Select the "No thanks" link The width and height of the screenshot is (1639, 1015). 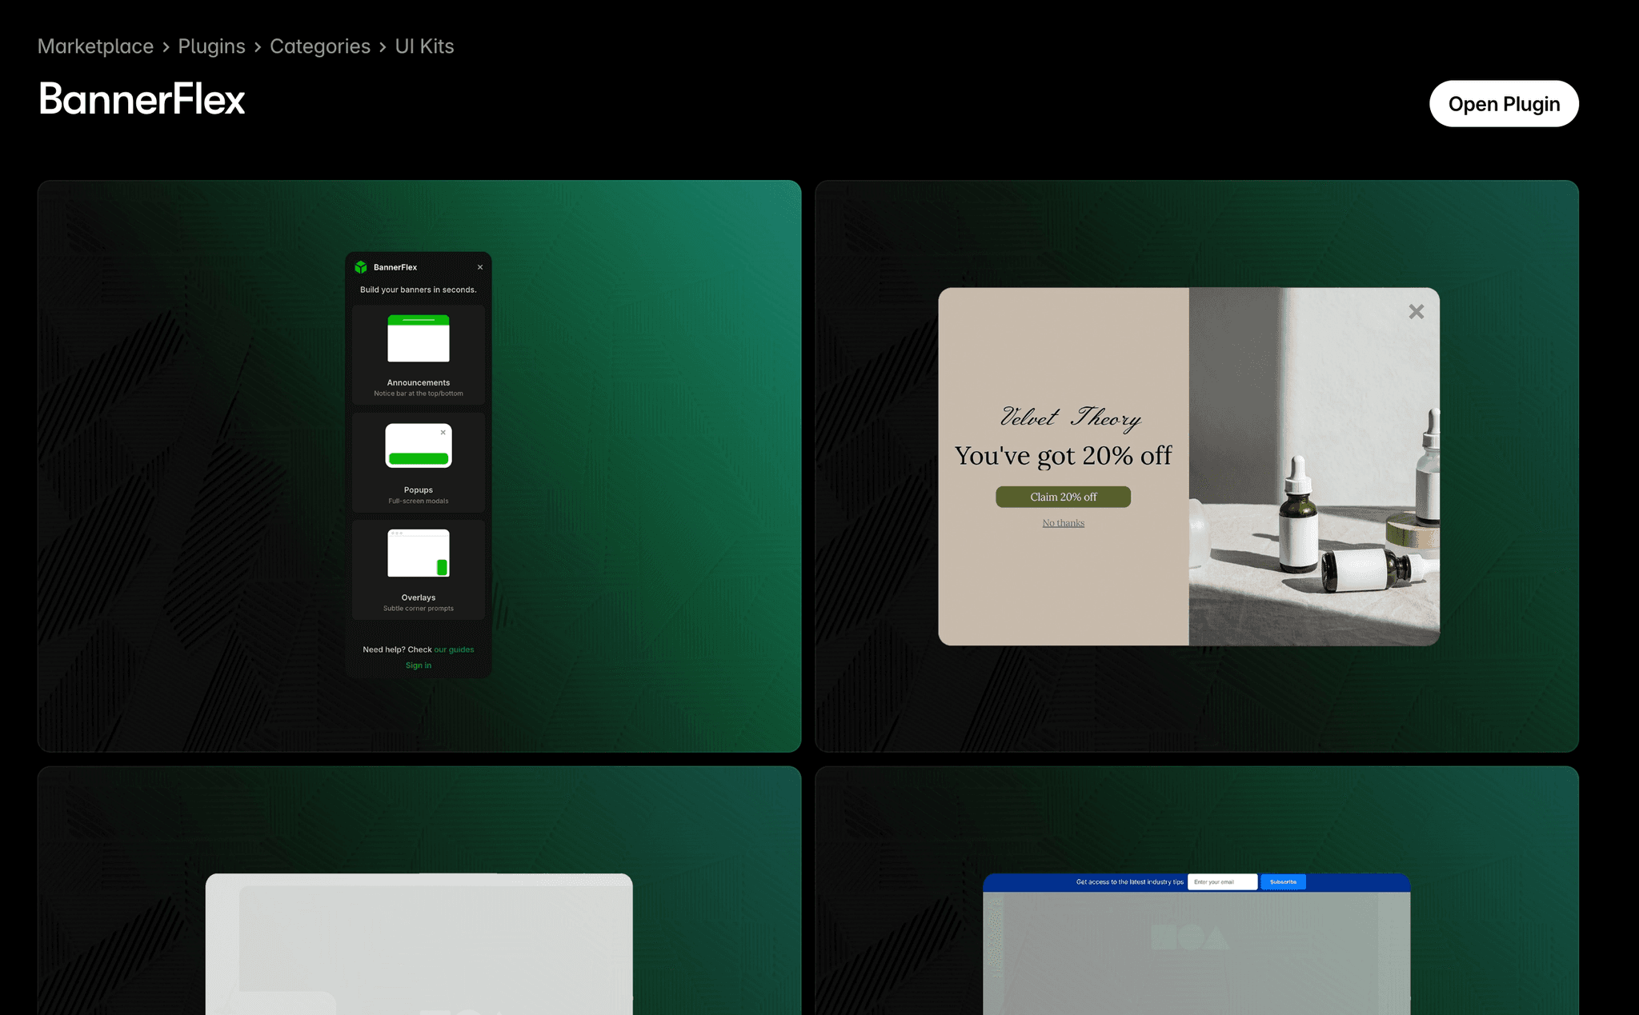point(1063,522)
